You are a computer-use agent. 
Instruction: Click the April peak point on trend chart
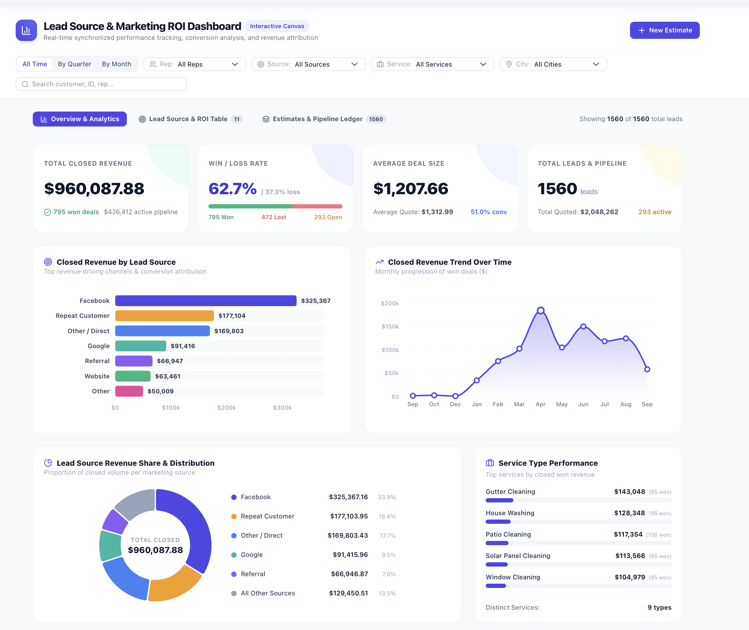541,310
